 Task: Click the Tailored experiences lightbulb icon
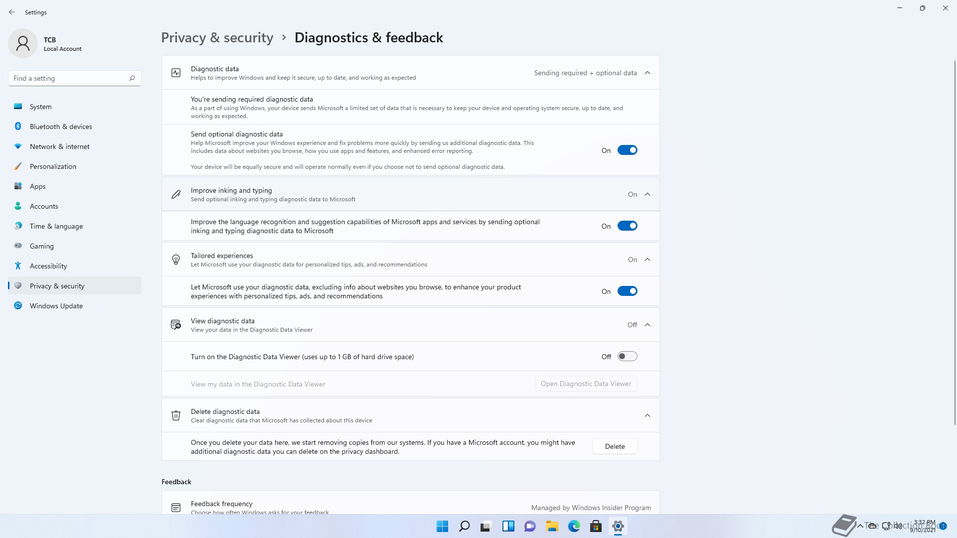pyautogui.click(x=176, y=260)
